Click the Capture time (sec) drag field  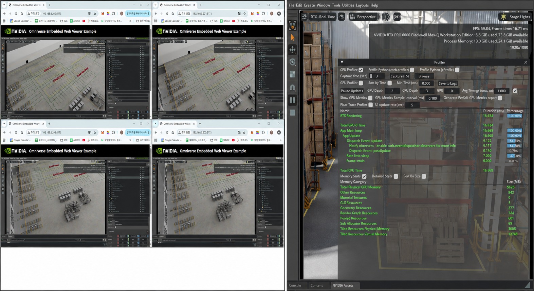(377, 76)
